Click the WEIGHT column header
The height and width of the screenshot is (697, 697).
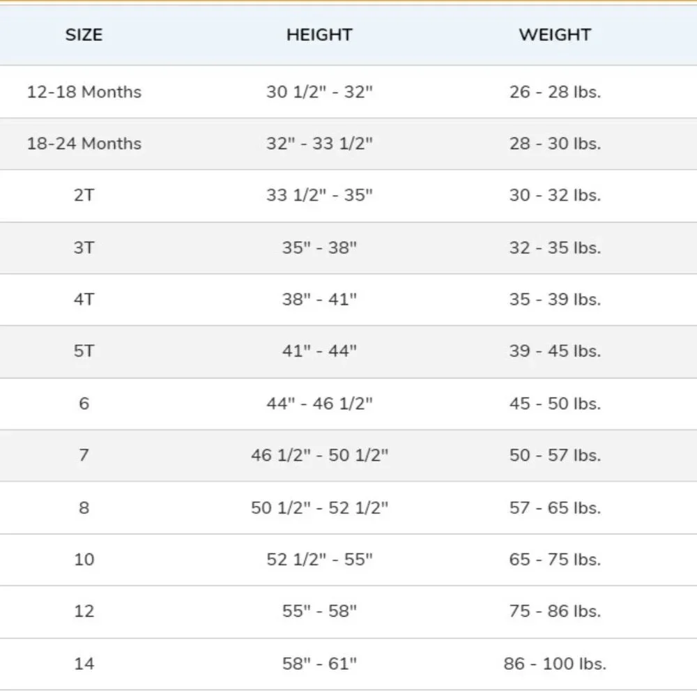pos(556,35)
